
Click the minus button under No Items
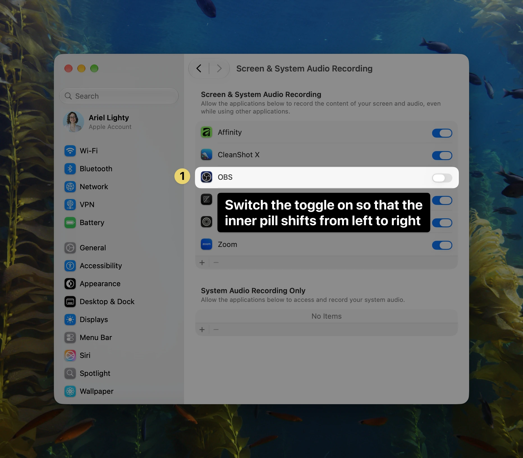216,330
